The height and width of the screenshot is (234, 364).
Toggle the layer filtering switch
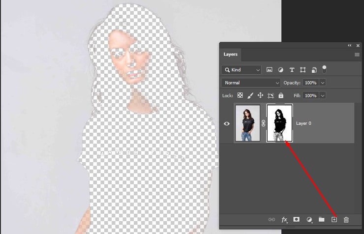coord(324,69)
